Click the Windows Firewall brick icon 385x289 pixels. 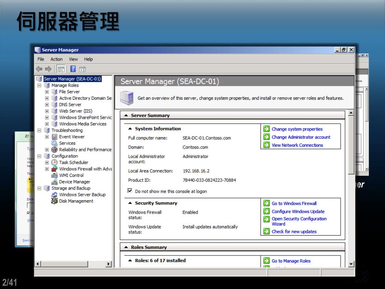tap(54, 169)
